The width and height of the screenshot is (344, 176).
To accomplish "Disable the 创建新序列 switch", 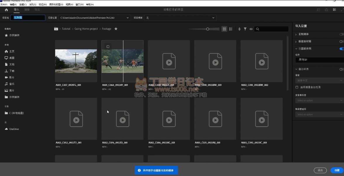I will tap(341, 49).
